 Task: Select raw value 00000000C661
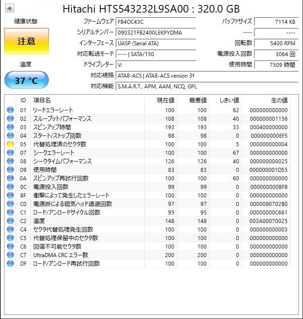pos(268,213)
